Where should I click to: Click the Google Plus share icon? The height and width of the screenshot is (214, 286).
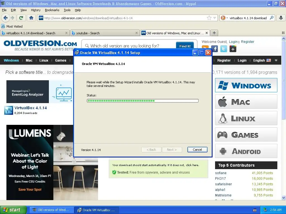tap(233, 49)
